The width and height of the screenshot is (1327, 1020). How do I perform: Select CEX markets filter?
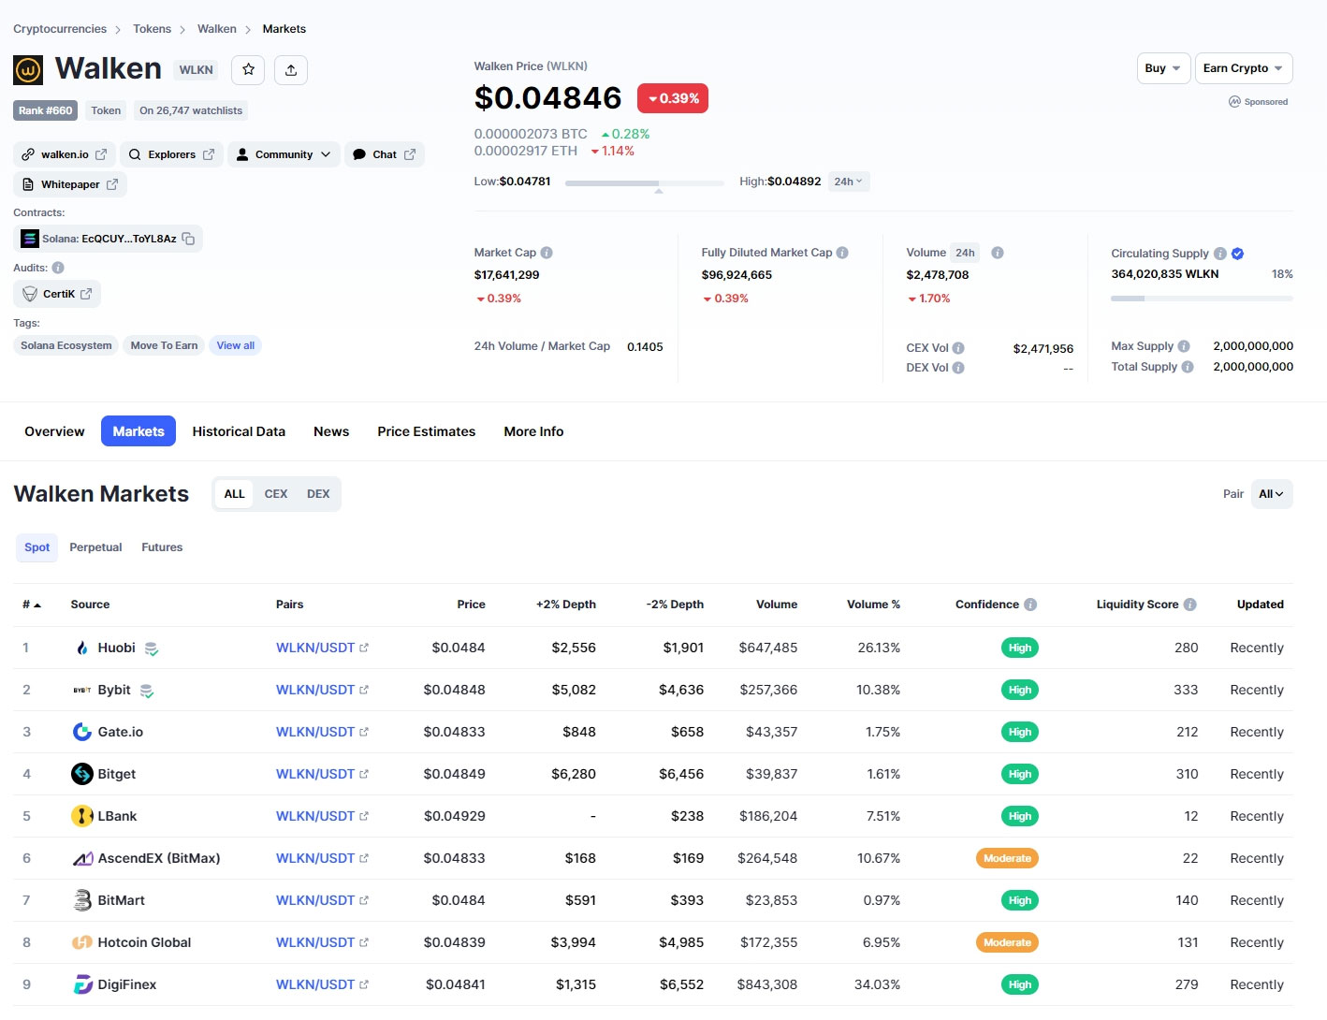276,494
